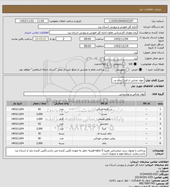Select the چای item name in row 8
The image size is (170, 187).
click(x=104, y=143)
